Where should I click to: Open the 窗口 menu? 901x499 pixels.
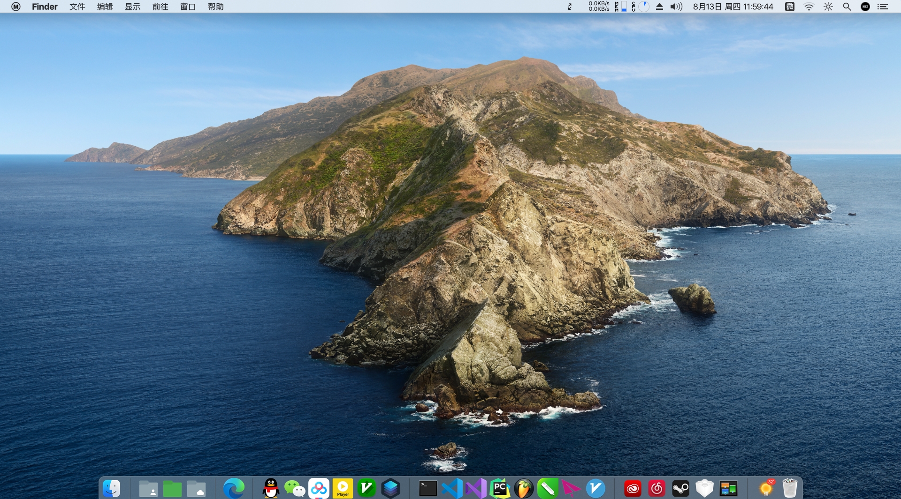pos(188,7)
